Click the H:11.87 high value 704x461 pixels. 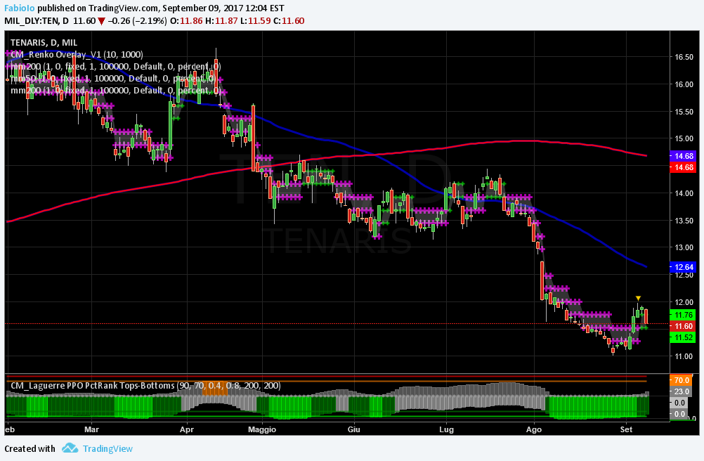221,21
